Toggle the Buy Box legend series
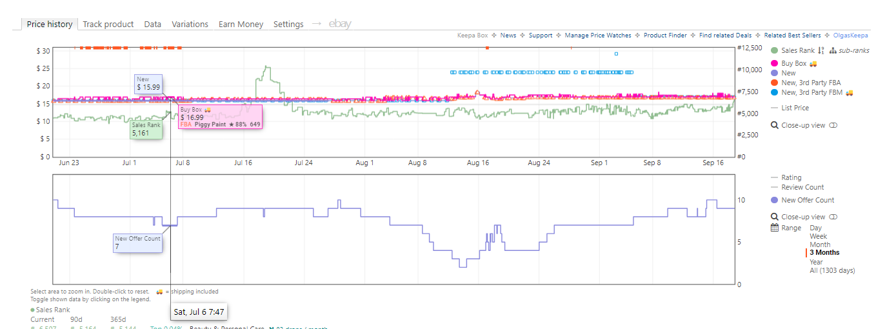 pos(788,63)
